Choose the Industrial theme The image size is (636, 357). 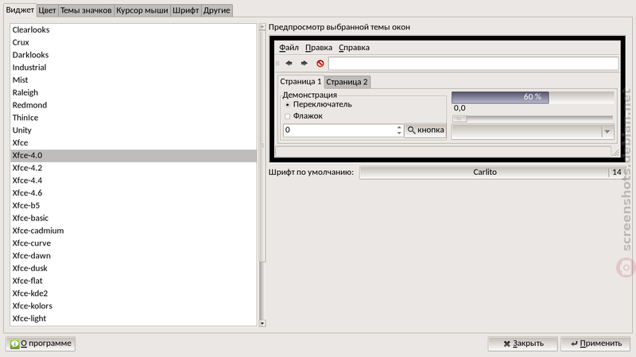click(134, 68)
